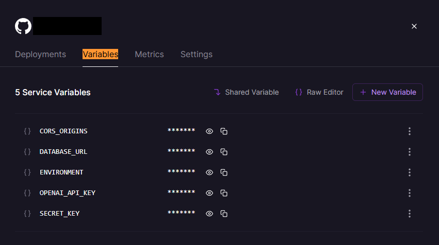Copy the SECRET_KEY value
The image size is (439, 245).
(x=224, y=214)
